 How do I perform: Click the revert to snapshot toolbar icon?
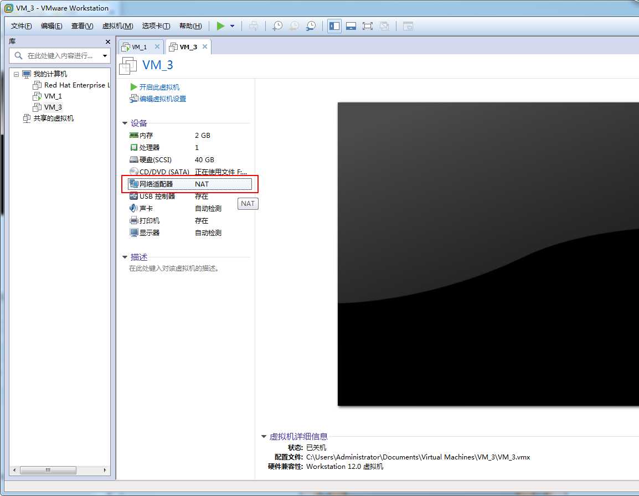(x=294, y=26)
